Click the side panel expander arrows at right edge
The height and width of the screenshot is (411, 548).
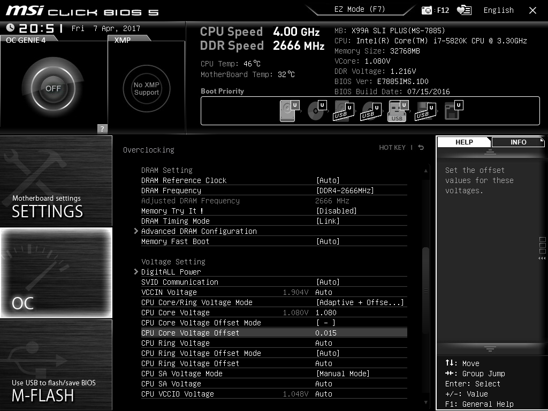pyautogui.click(x=542, y=258)
